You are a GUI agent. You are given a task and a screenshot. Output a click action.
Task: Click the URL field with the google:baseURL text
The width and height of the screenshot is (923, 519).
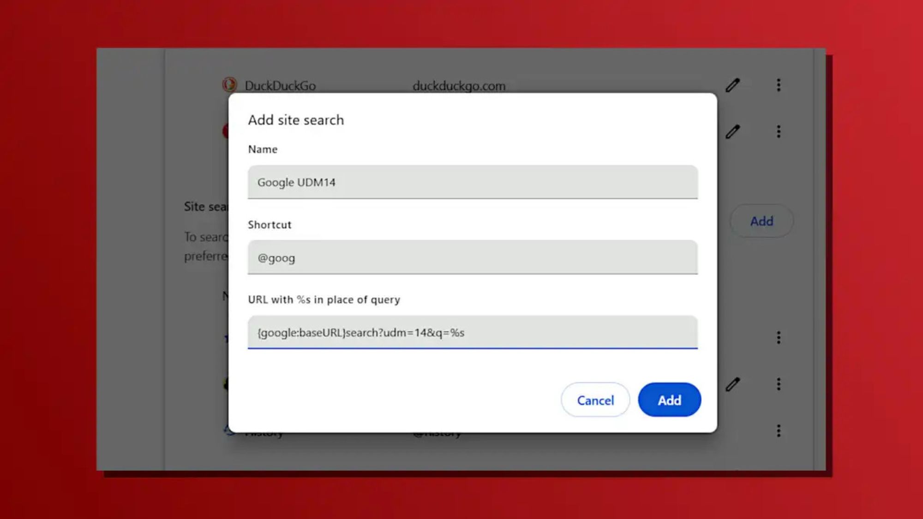point(472,333)
